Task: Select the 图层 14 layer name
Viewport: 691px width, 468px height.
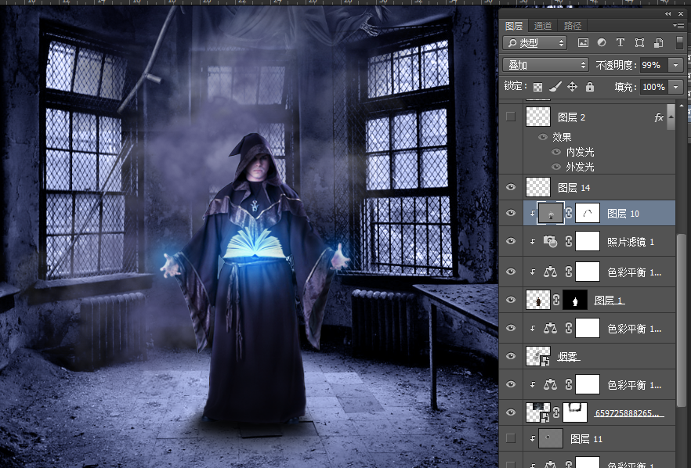Action: click(x=573, y=188)
